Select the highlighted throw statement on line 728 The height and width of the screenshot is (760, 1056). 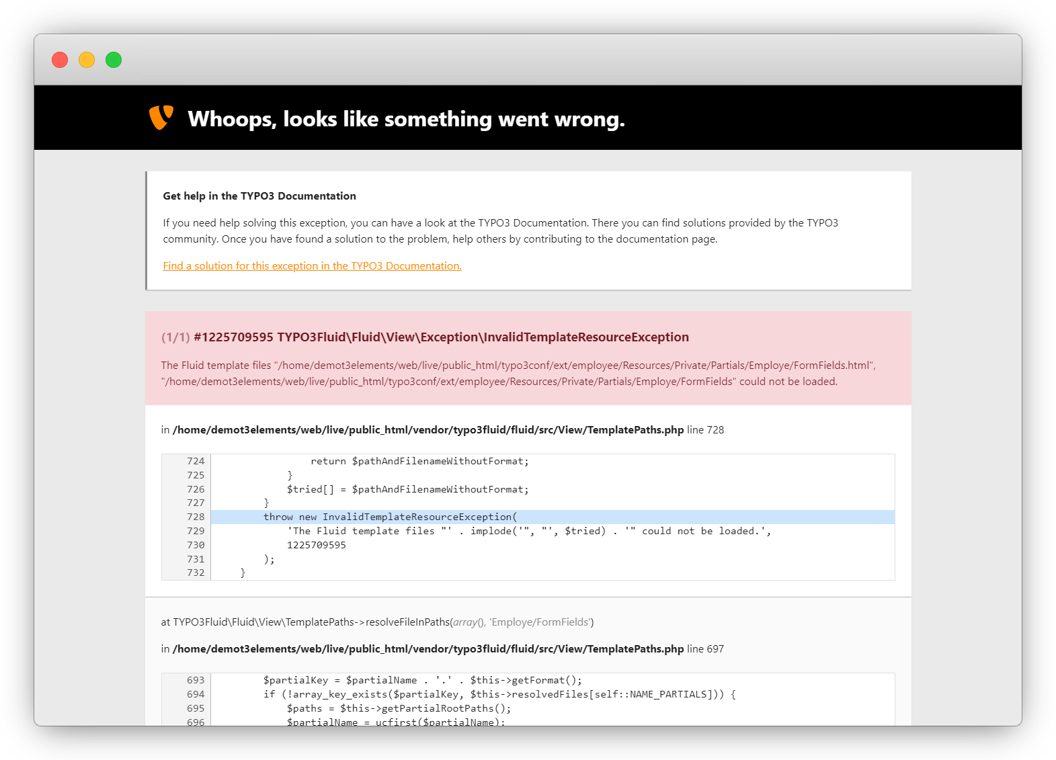click(390, 517)
